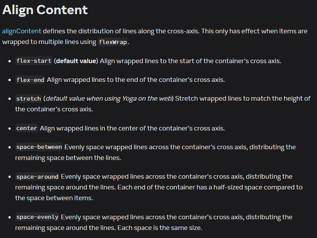Click the space-around code label
Viewport: 317px width, 238px height.
(37, 177)
